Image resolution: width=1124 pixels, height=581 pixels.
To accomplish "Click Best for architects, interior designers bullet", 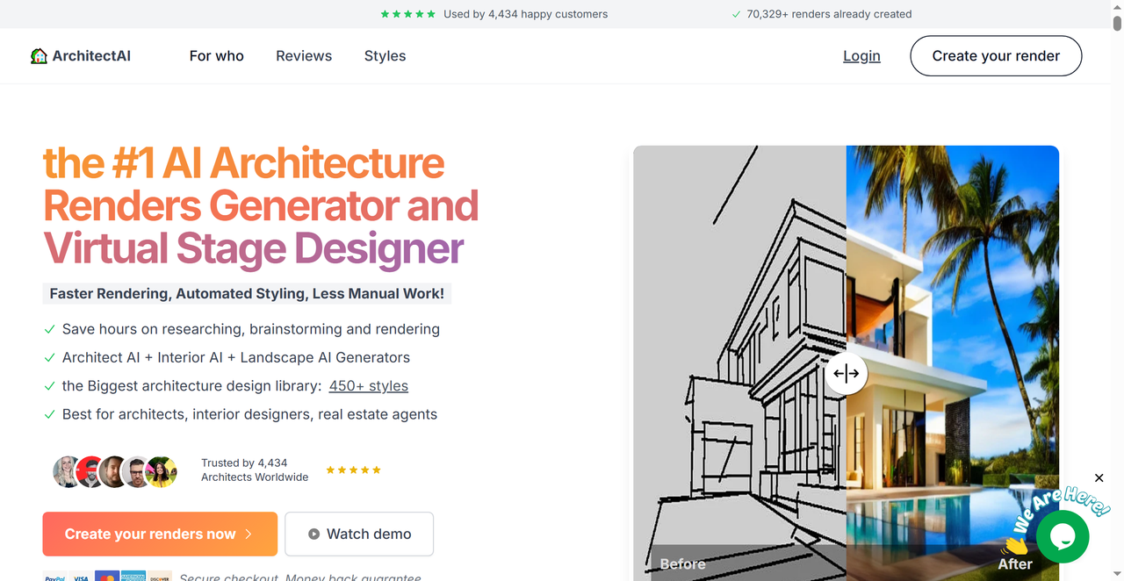I will tap(249, 414).
